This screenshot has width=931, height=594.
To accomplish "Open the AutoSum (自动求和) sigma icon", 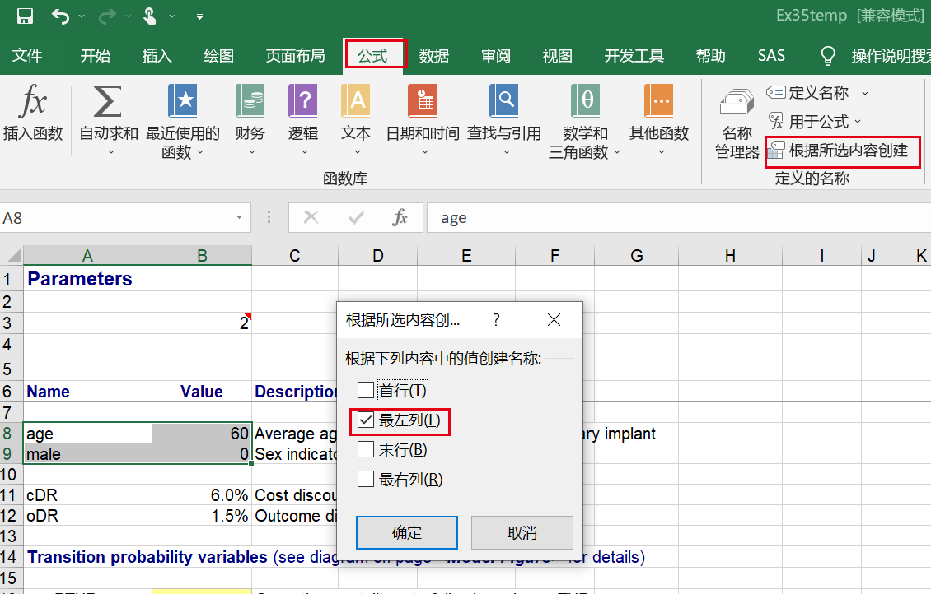I will coord(108,103).
